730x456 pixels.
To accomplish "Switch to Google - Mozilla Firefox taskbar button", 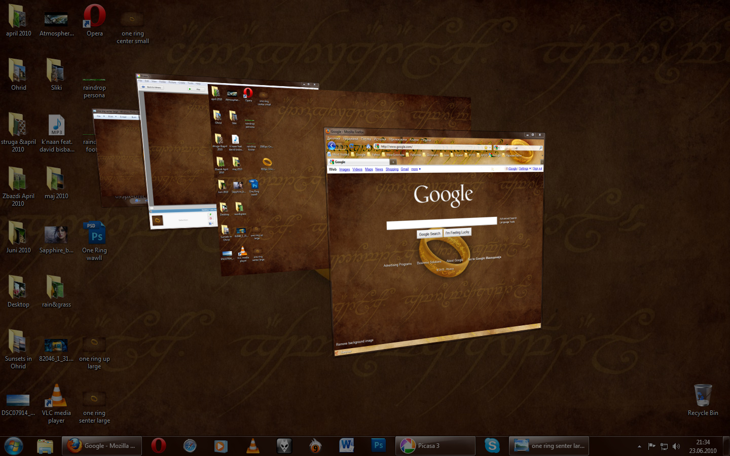I will pos(101,446).
